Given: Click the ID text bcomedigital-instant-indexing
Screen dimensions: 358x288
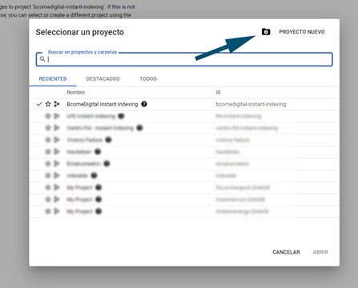Looking at the screenshot, I should pos(251,104).
